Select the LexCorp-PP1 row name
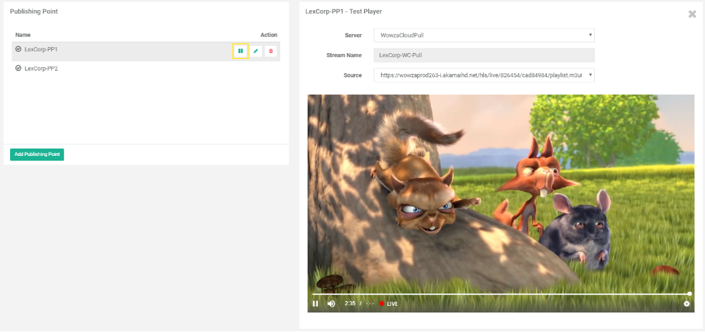This screenshot has width=705, height=332. point(42,50)
